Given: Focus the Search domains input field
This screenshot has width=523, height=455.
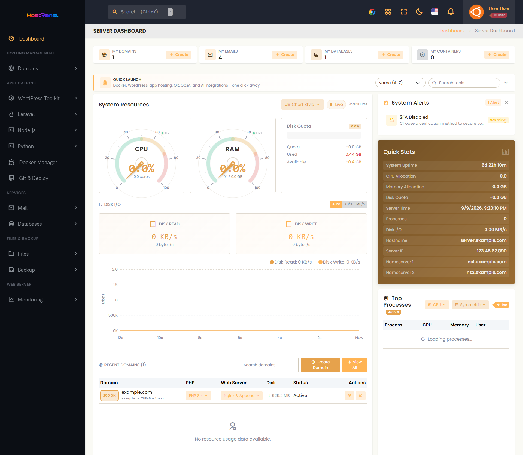Looking at the screenshot, I should [269, 365].
